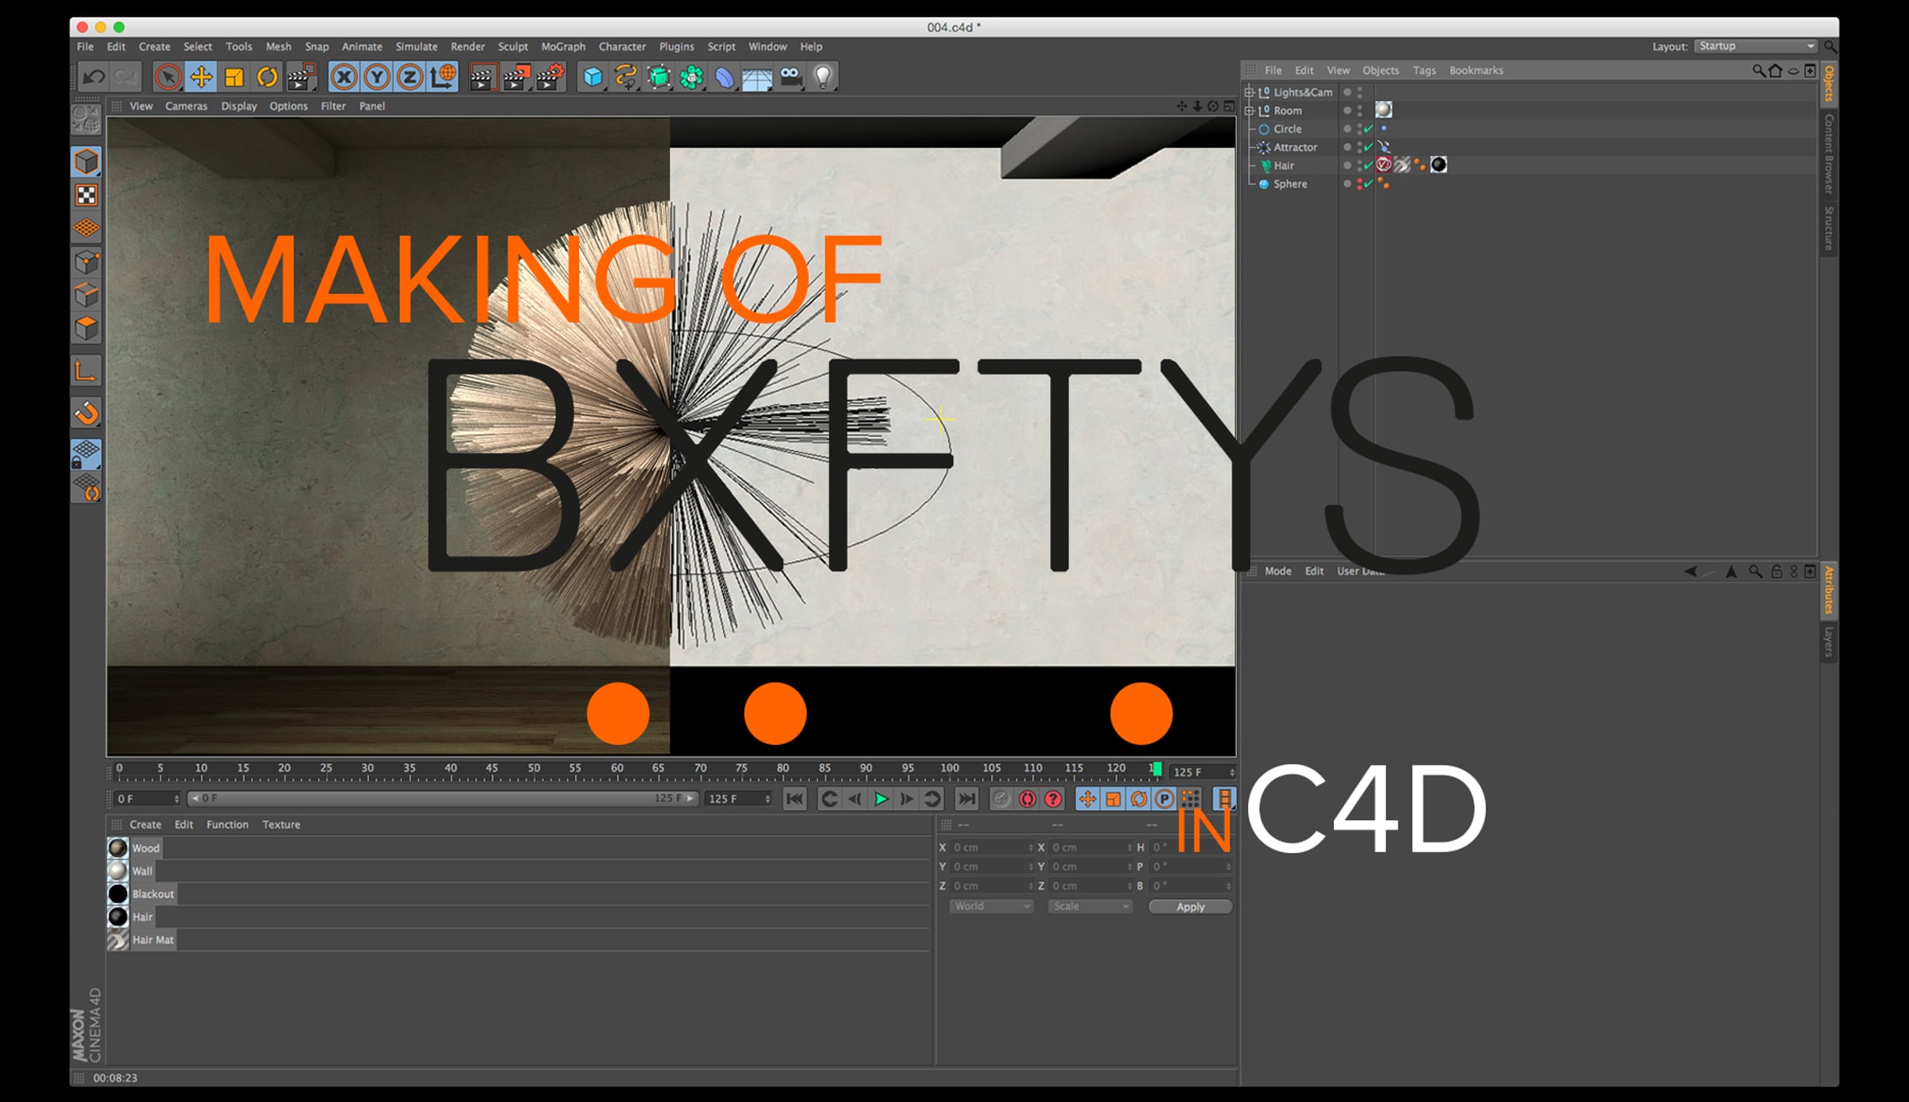The image size is (1909, 1102).
Task: Toggle the Y axis lock
Action: pyautogui.click(x=377, y=77)
